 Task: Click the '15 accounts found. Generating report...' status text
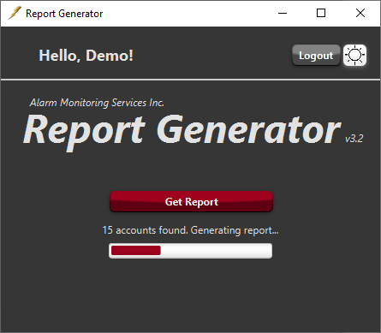coord(190,230)
